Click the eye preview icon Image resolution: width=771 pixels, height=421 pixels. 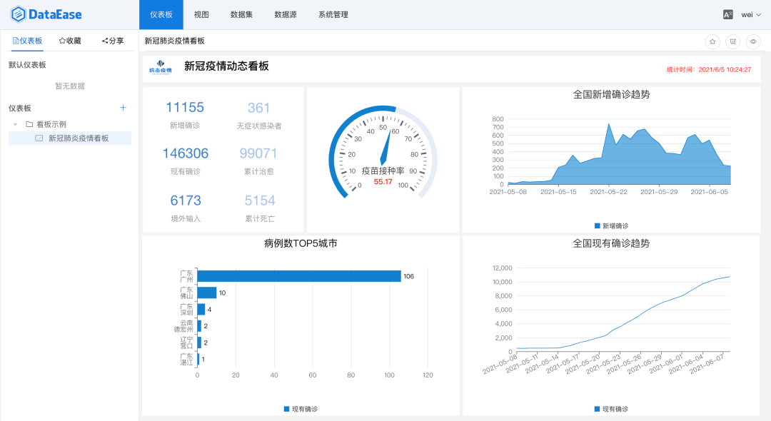[x=752, y=41]
